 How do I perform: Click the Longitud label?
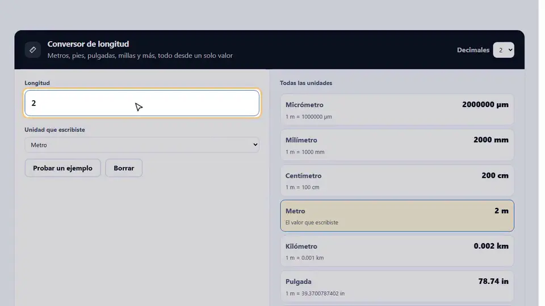[37, 83]
